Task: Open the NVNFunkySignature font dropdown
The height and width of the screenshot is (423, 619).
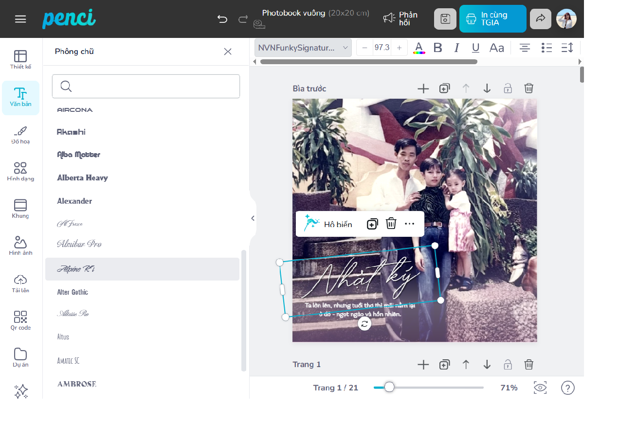Action: click(303, 48)
